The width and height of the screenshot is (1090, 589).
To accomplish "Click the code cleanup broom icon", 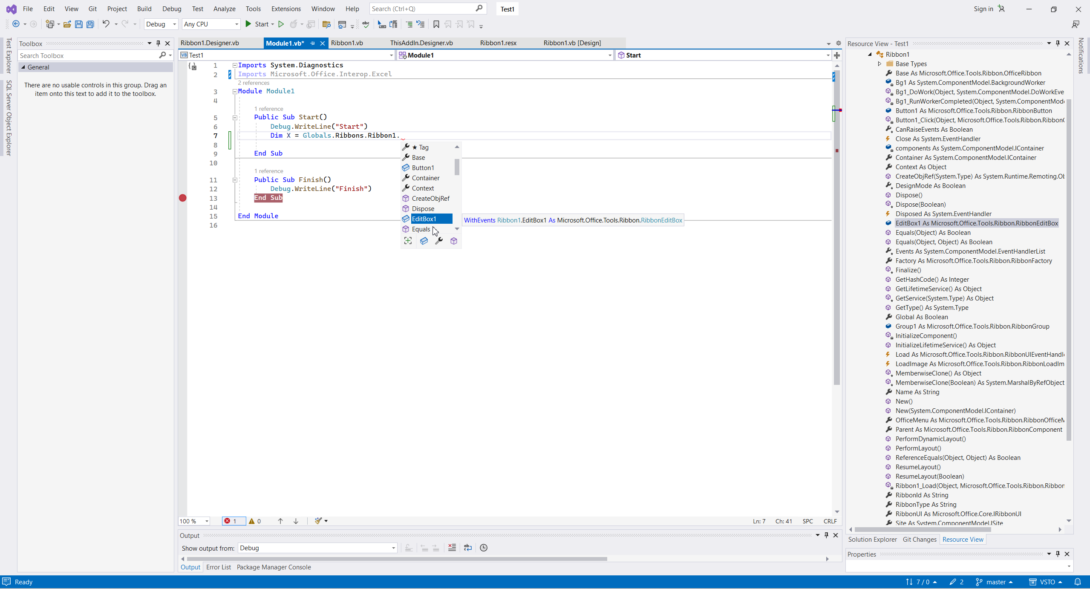I will tap(318, 521).
